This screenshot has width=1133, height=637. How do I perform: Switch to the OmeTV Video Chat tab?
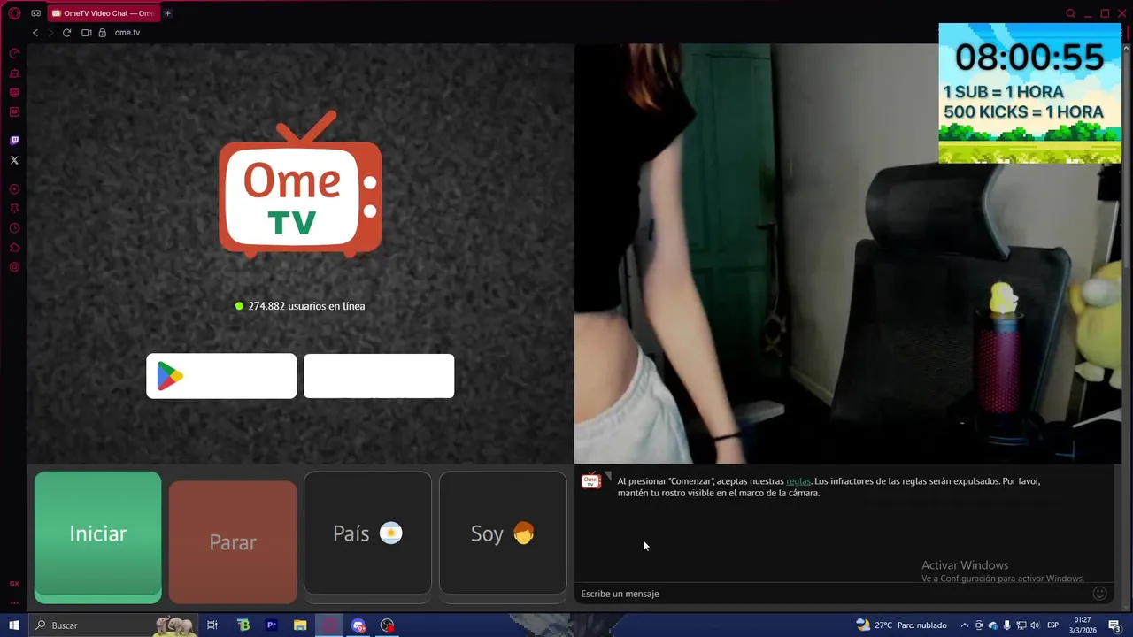coord(104,13)
